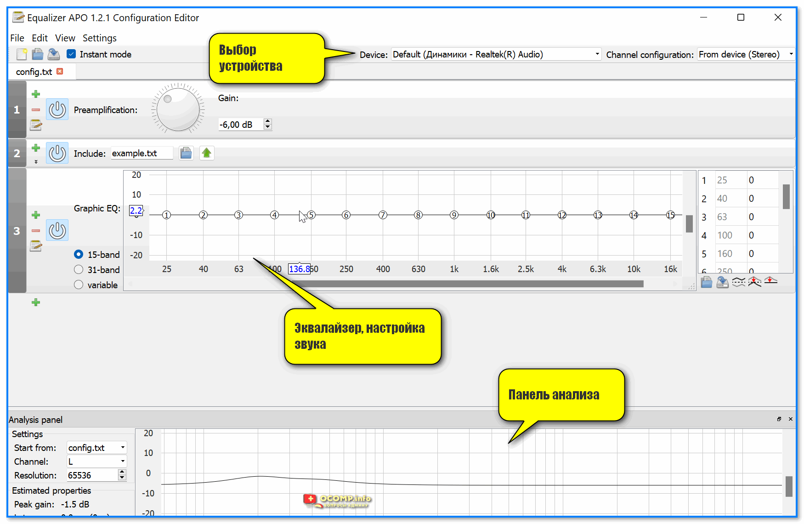Select the variable band option
Viewport: 804px width, 524px height.
[x=79, y=285]
